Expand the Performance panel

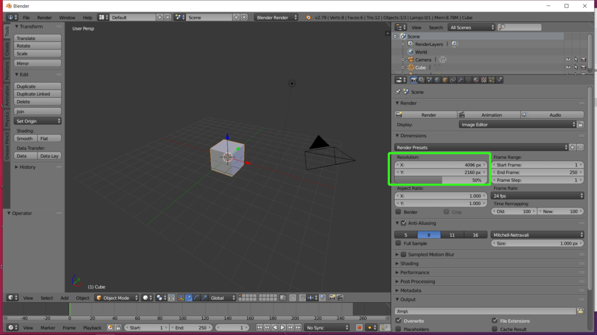tap(415, 272)
